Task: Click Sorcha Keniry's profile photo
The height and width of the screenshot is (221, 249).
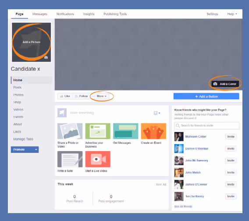Action: point(179,196)
